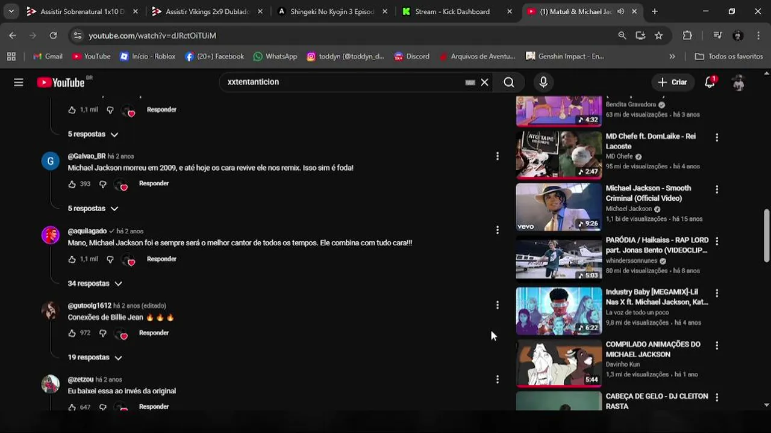Like the comment by @Galvao_BR

pos(72,184)
